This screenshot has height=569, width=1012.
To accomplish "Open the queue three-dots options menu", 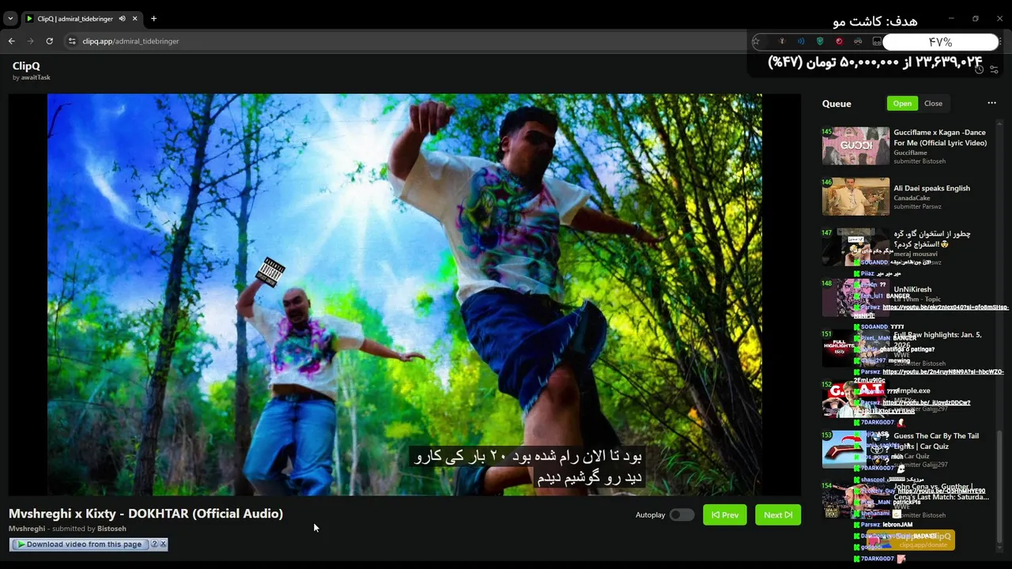I will coord(991,103).
